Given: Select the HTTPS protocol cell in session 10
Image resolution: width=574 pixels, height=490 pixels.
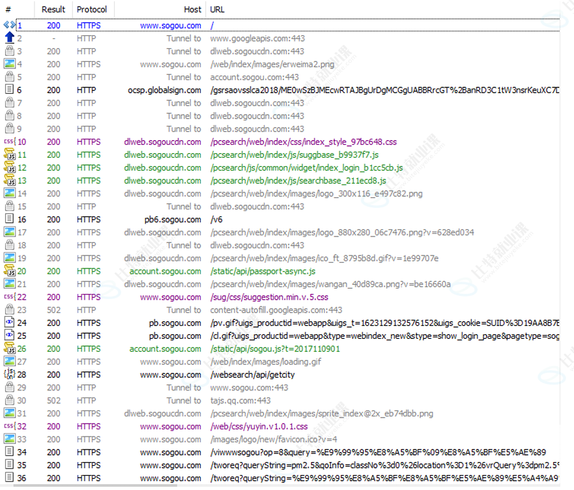Looking at the screenshot, I should click(x=89, y=142).
